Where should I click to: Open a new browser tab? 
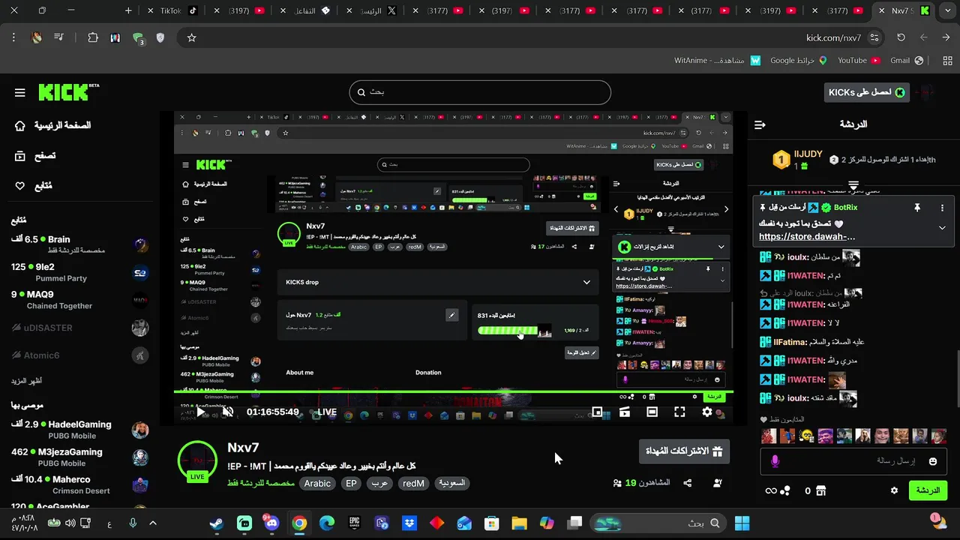coord(128,10)
